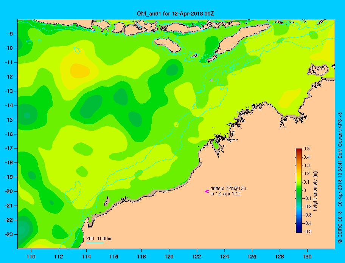Click the "drifters 72h@12h" label

coord(228,189)
